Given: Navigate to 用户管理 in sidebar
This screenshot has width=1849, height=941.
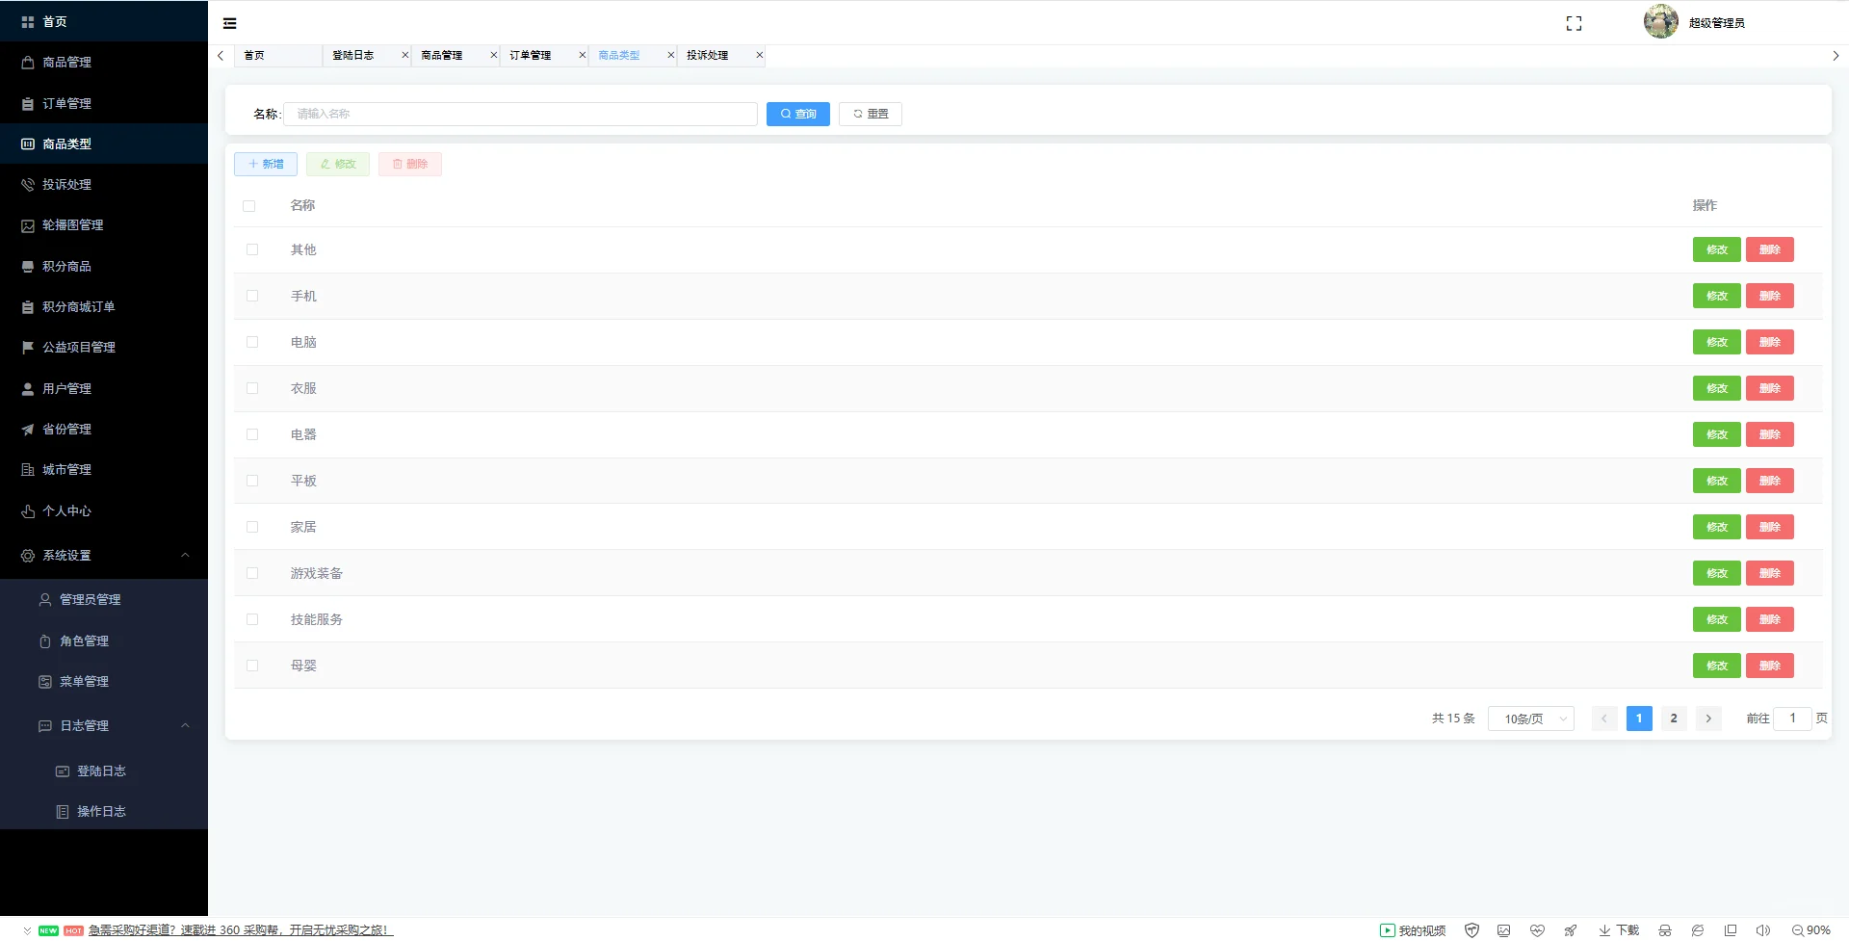Looking at the screenshot, I should pos(65,388).
